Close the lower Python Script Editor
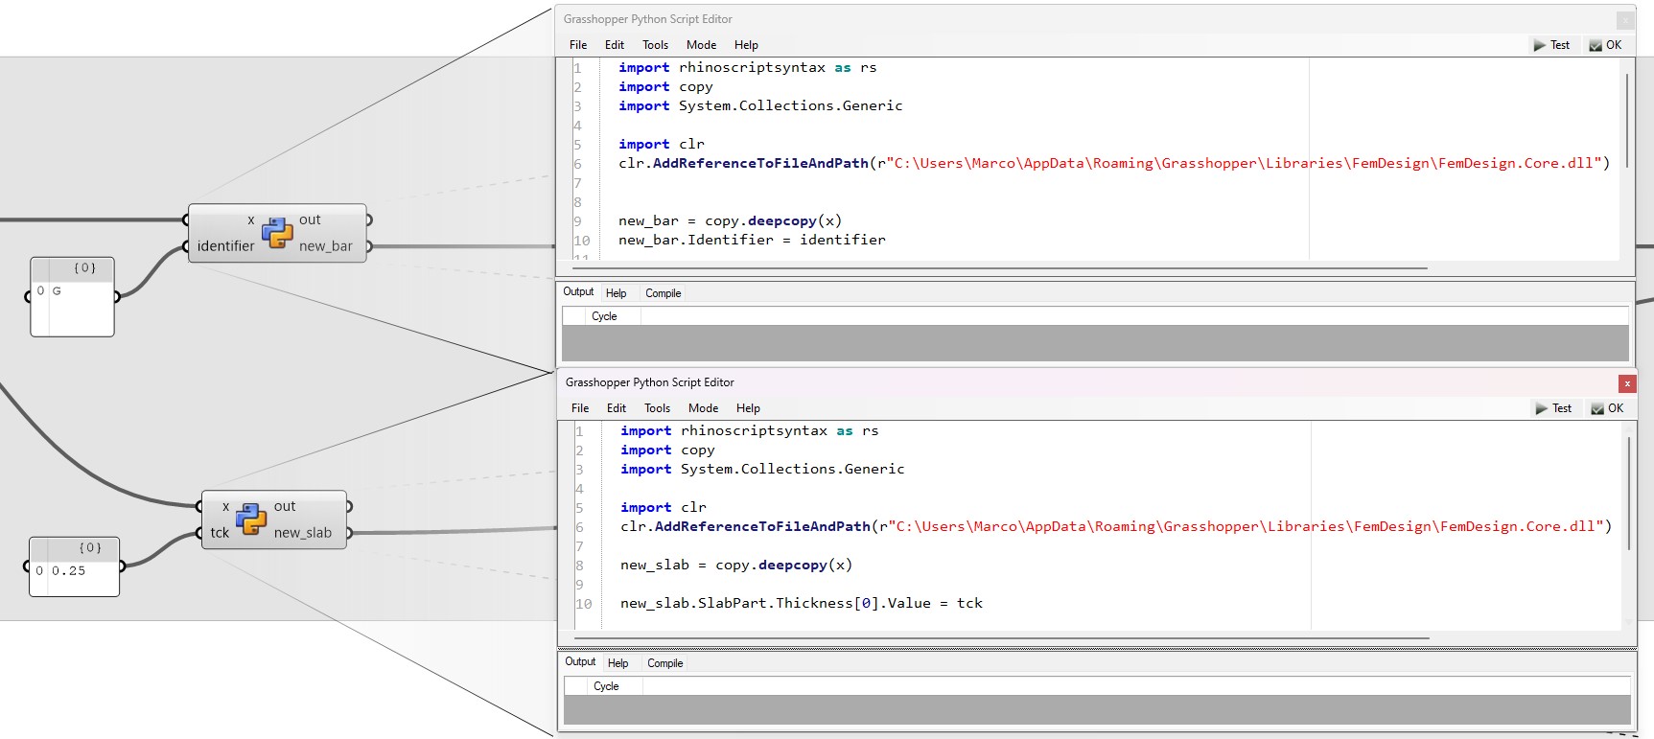This screenshot has height=739, width=1654. pyautogui.click(x=1626, y=383)
